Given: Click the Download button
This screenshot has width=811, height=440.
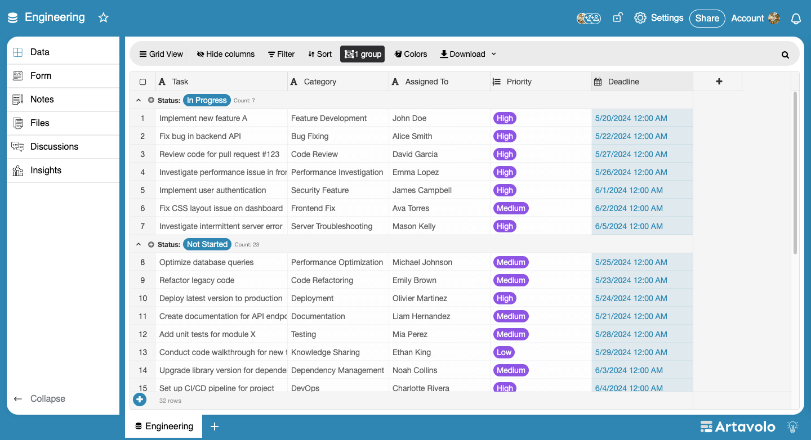Looking at the screenshot, I should coord(462,54).
